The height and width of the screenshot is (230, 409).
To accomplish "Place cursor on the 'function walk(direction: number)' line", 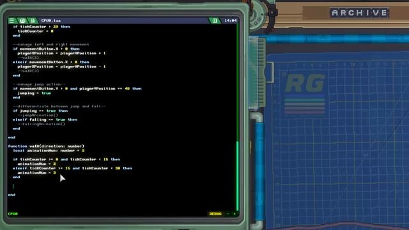I will (46, 146).
